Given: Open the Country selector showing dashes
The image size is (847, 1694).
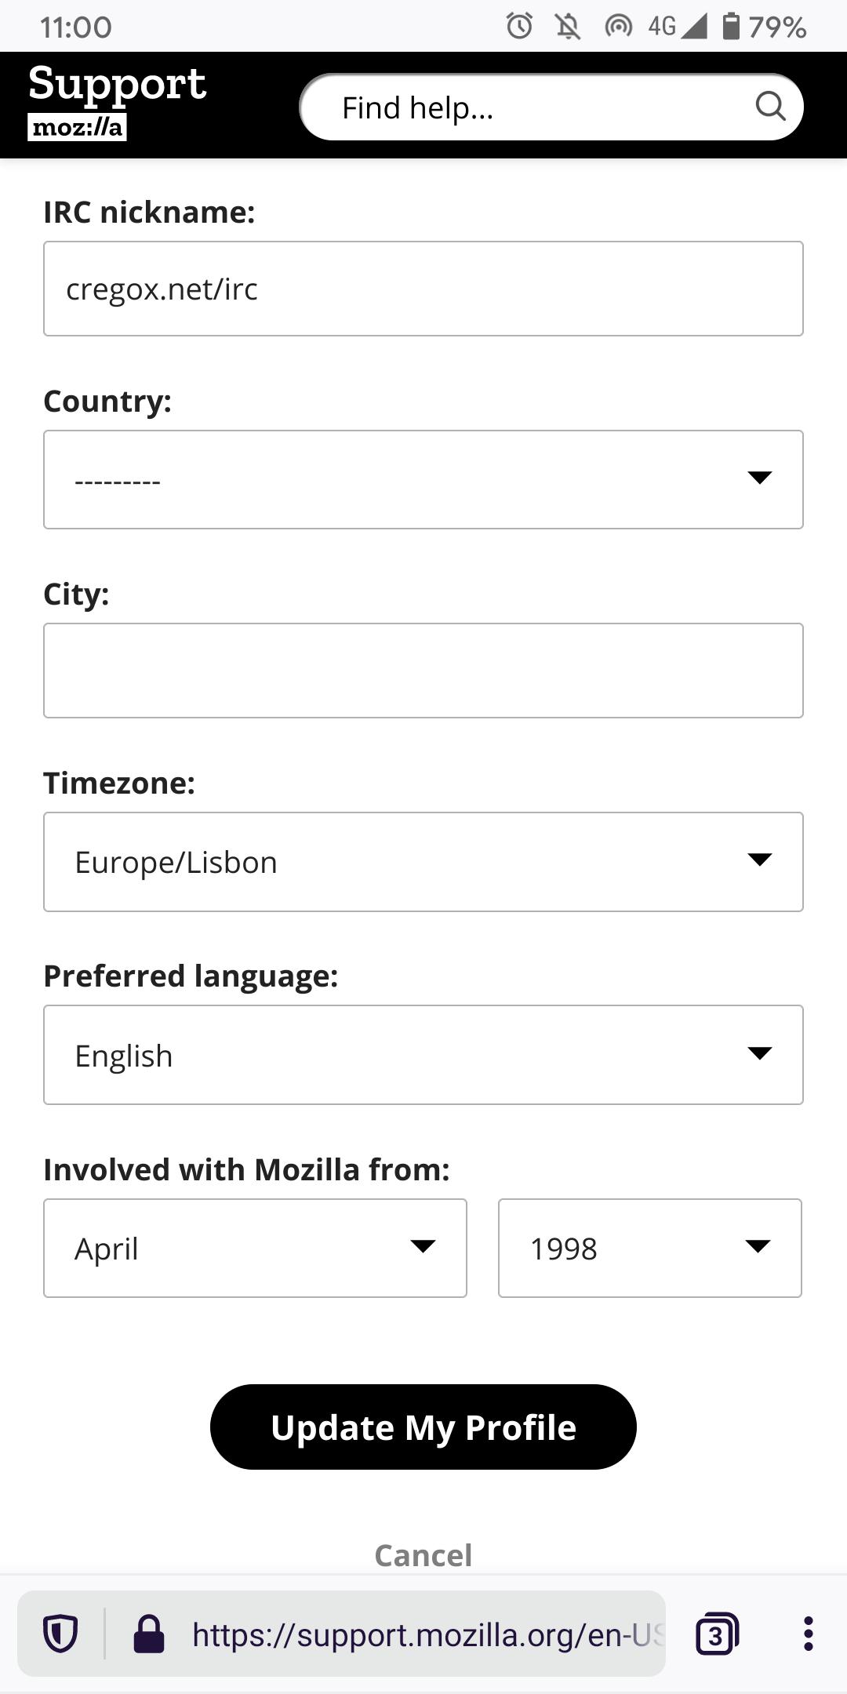Looking at the screenshot, I should point(423,479).
